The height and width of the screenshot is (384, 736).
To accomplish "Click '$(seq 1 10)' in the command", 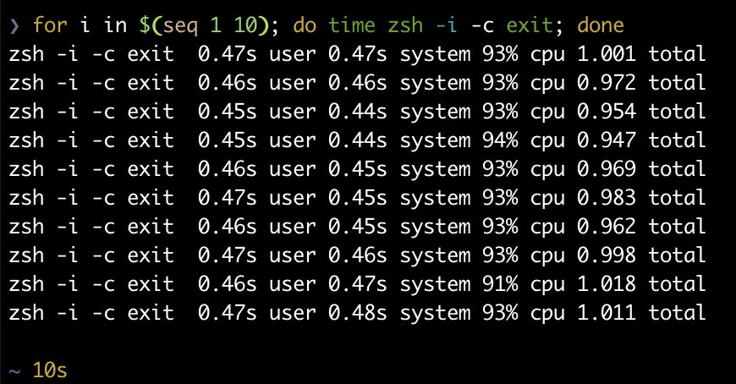I will click(x=204, y=26).
